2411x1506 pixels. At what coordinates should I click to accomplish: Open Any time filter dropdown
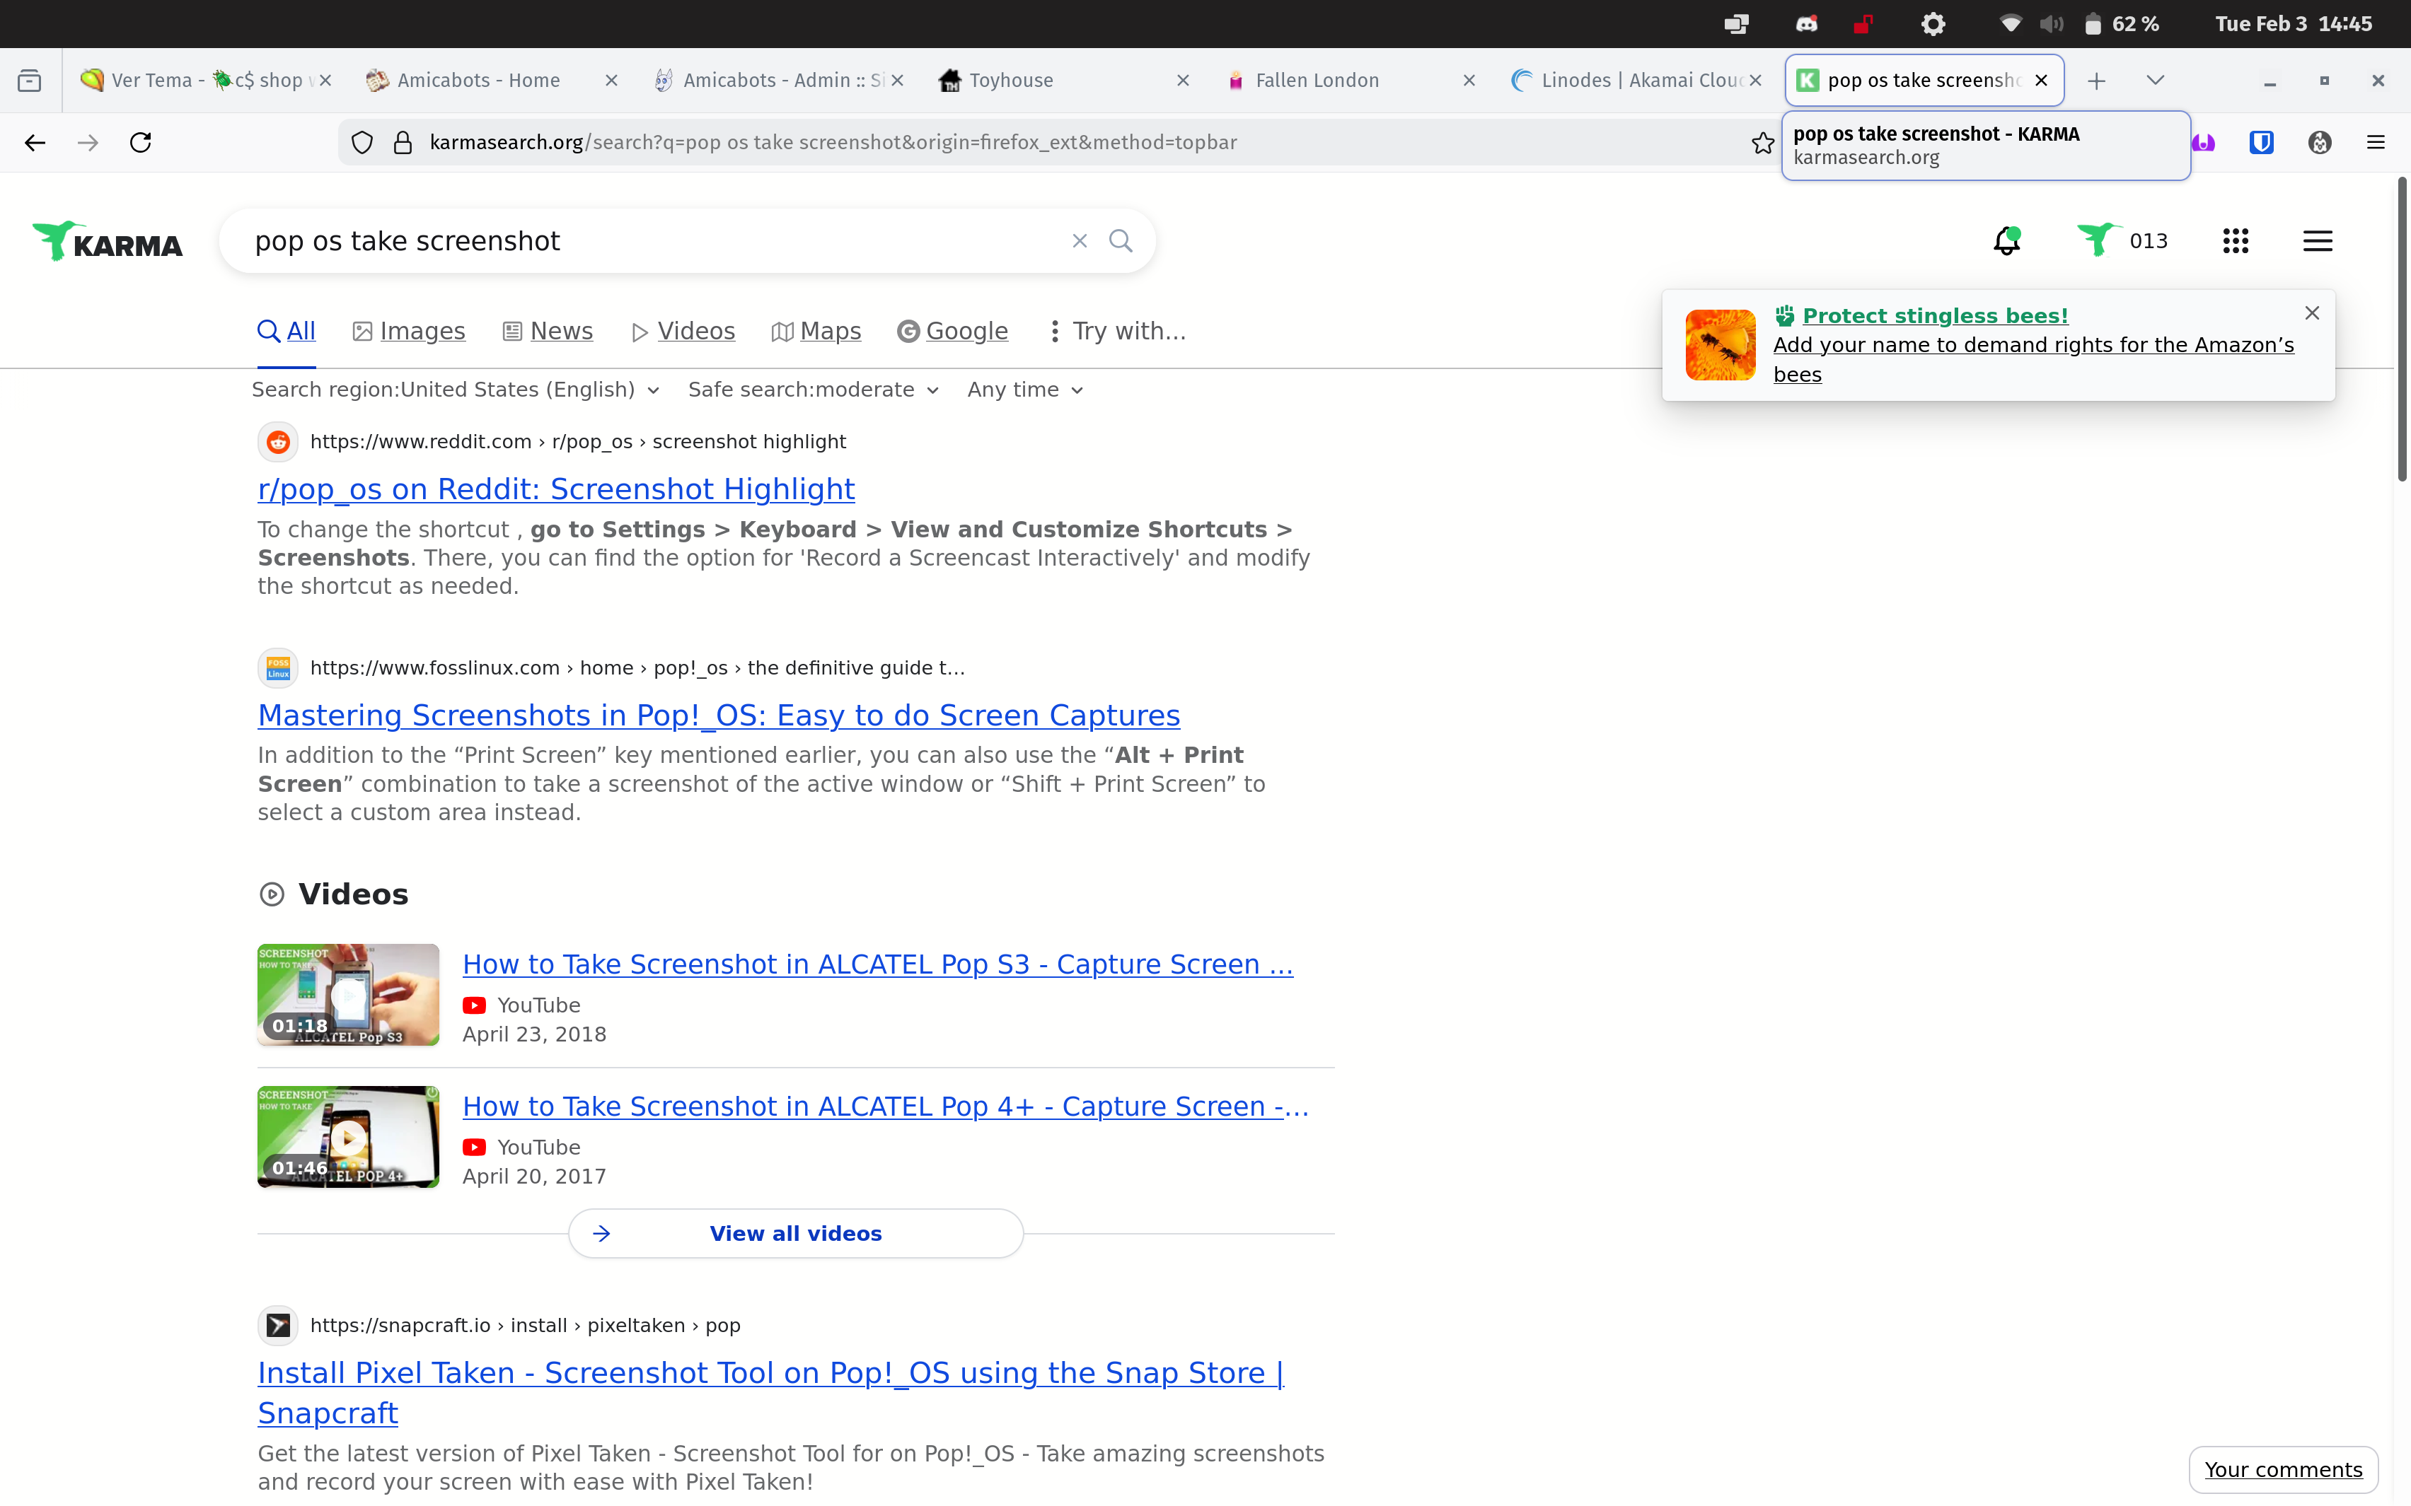pyautogui.click(x=1024, y=390)
